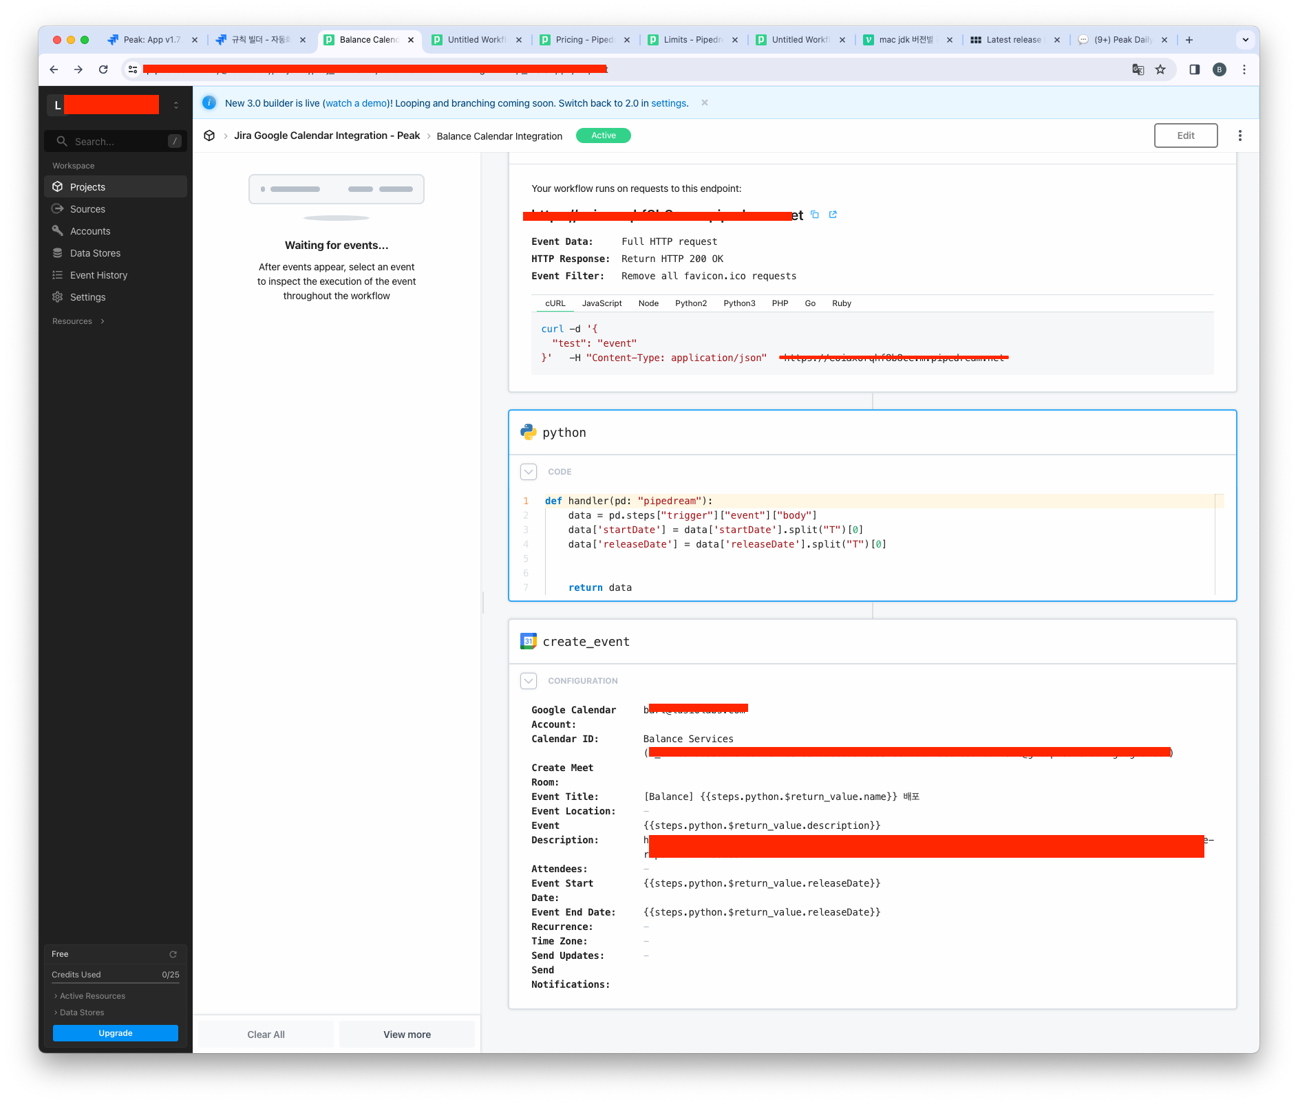The height and width of the screenshot is (1104, 1298).
Task: Open Sources in the sidebar
Action: pos(116,208)
